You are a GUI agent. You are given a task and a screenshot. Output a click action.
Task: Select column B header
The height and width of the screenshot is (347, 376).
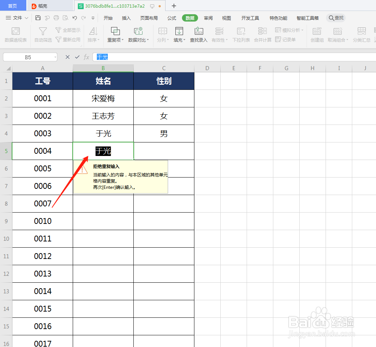103,68
